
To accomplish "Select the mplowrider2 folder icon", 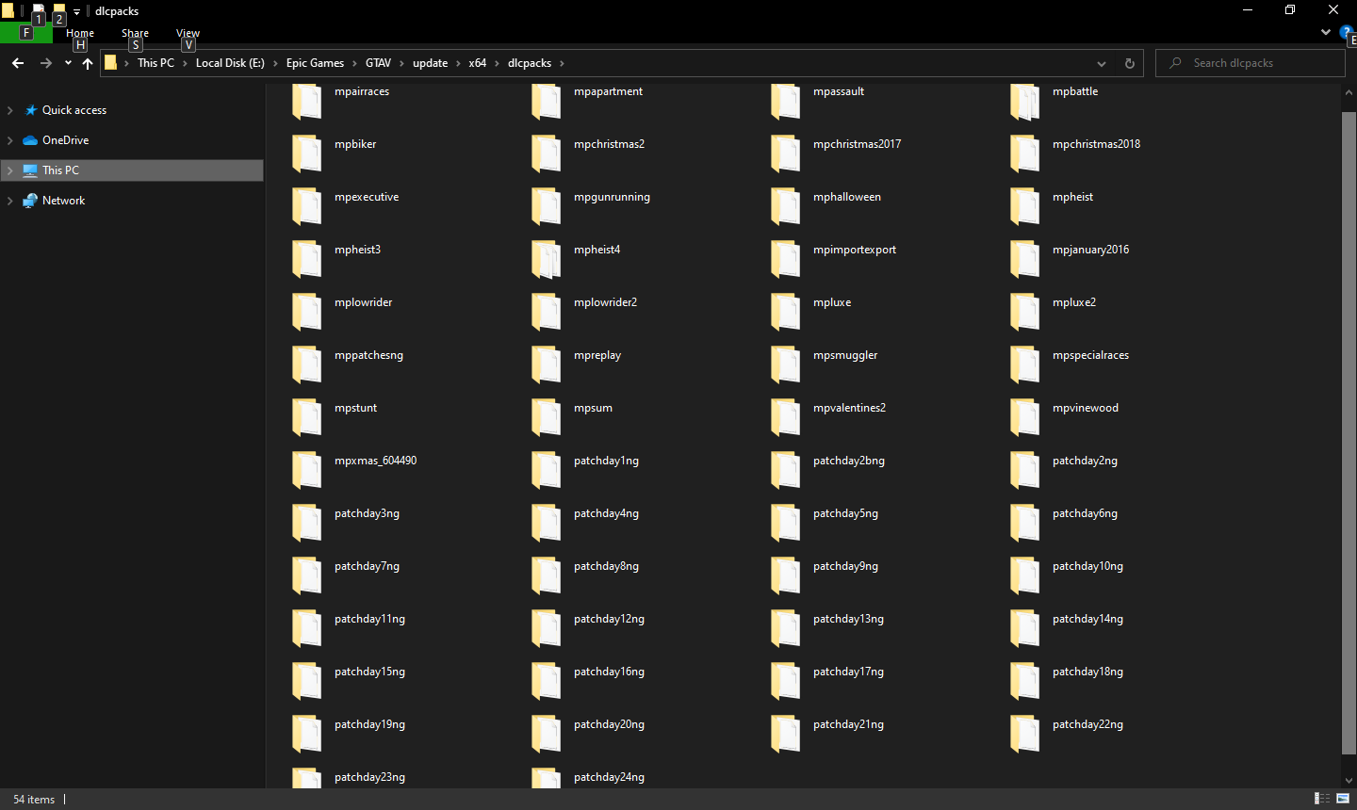I will [546, 311].
